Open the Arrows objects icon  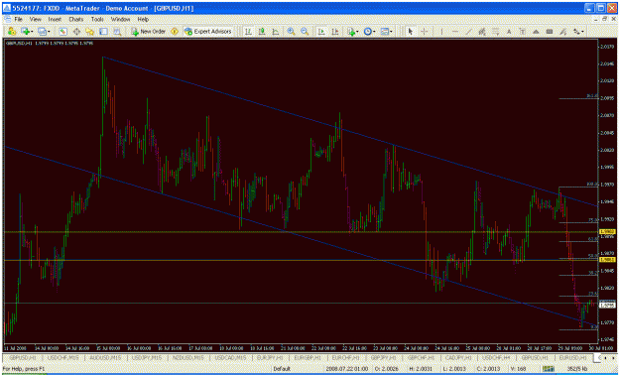577,32
